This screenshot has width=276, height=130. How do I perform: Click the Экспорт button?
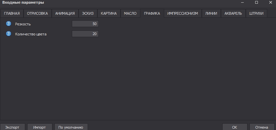[12, 127]
